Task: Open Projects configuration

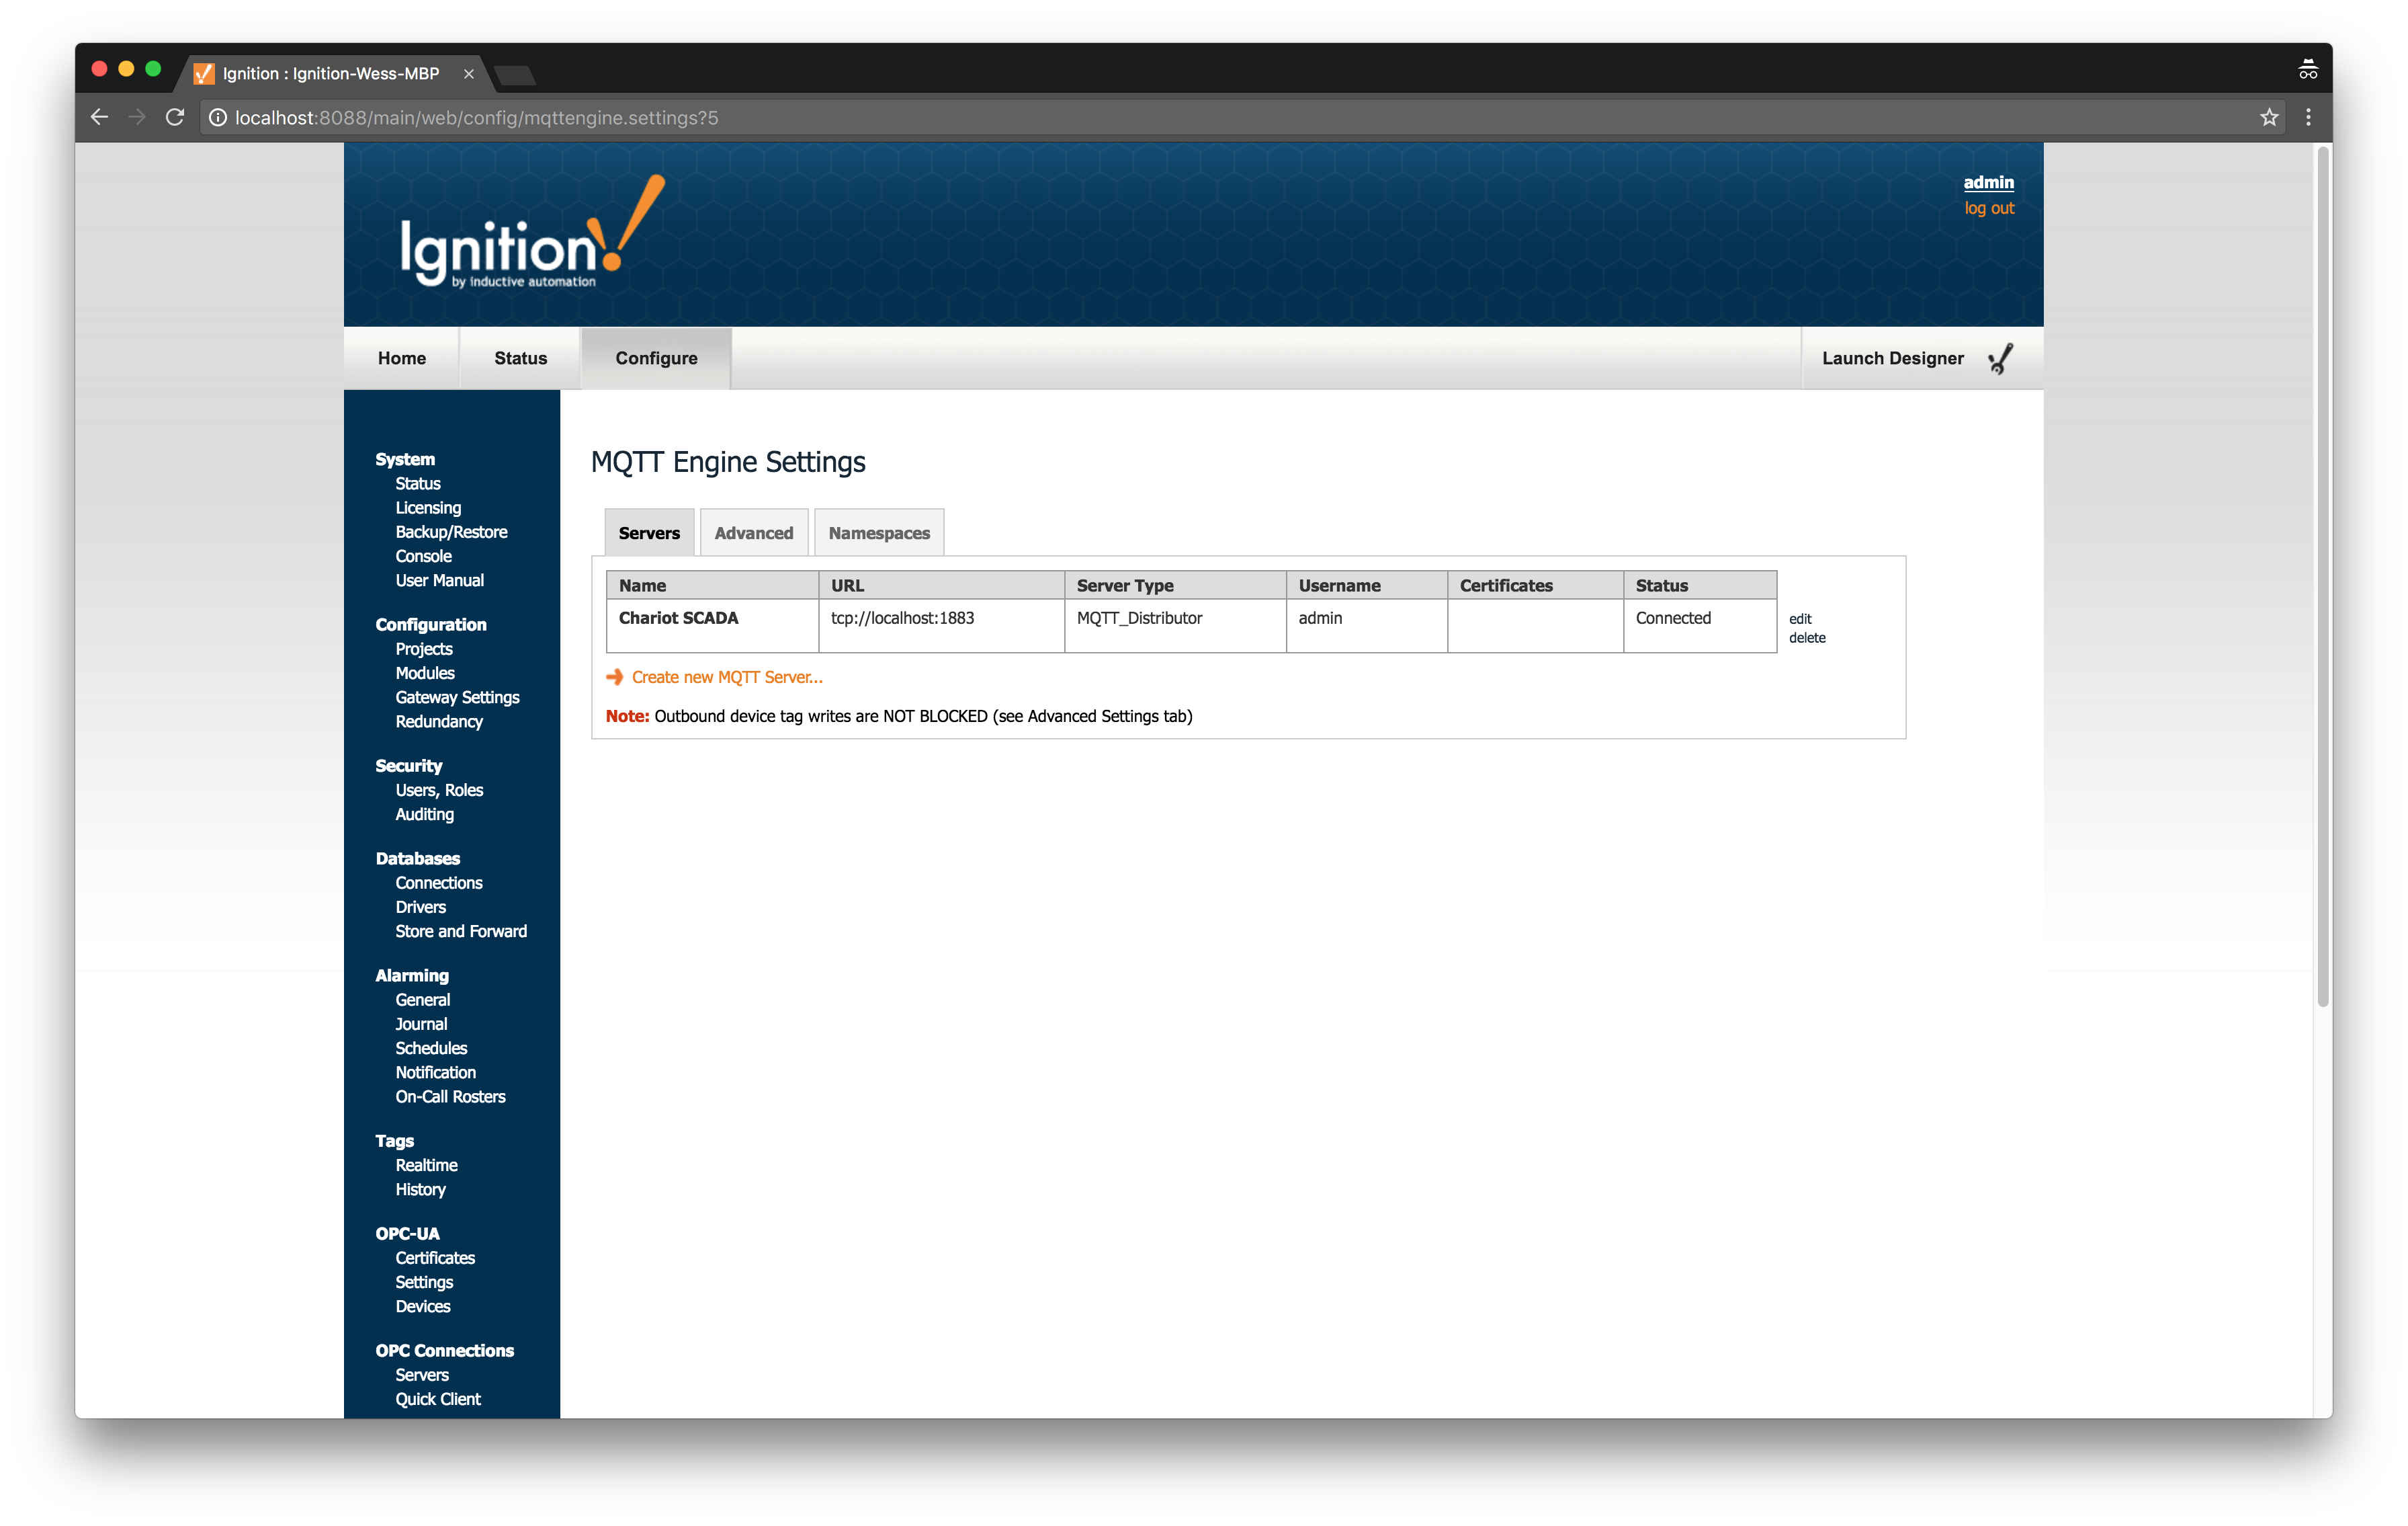Action: [423, 649]
